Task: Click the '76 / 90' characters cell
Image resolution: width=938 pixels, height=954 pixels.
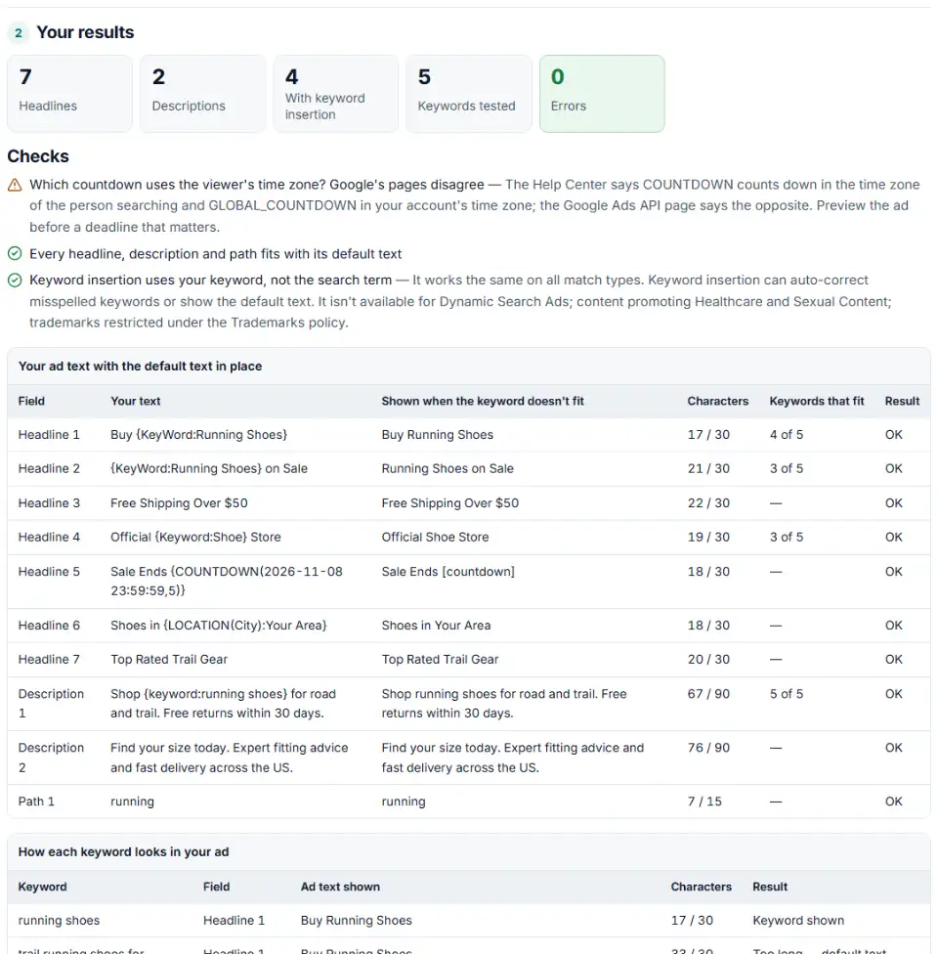Action: 708,748
